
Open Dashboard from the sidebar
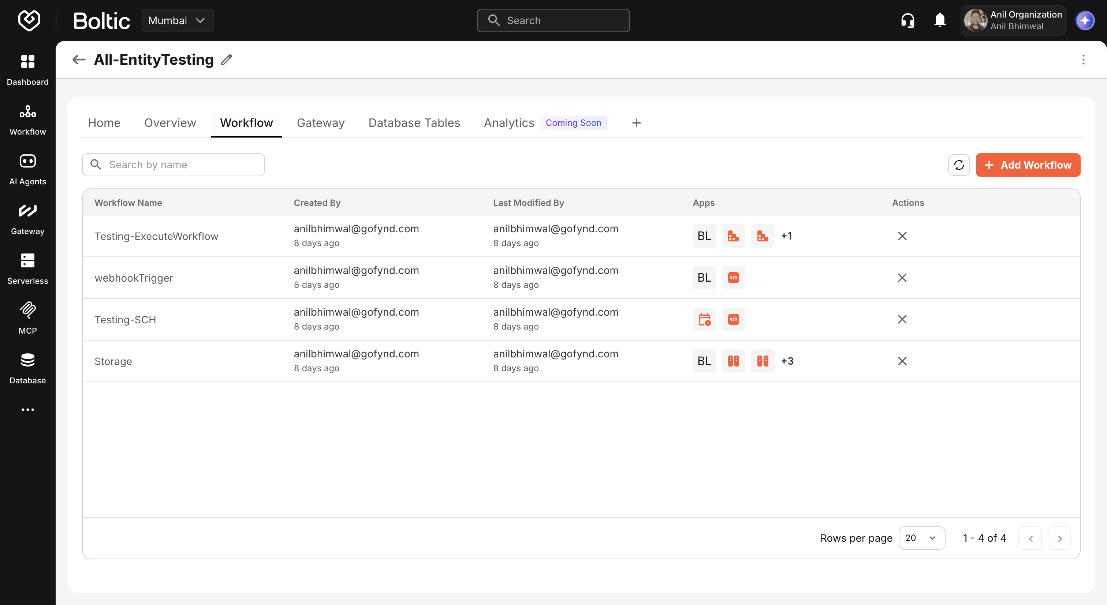tap(27, 70)
